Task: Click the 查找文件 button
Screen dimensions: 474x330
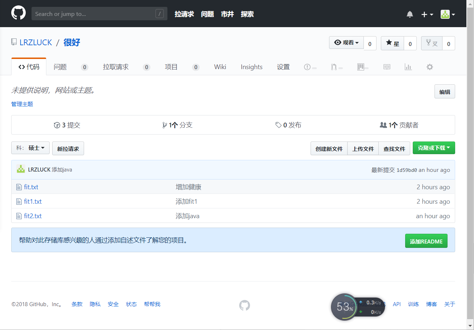Action: click(394, 148)
